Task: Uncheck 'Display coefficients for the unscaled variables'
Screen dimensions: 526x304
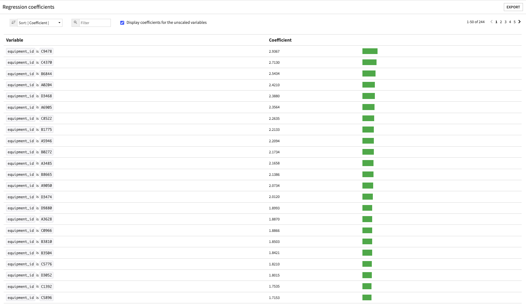Action: coord(122,22)
